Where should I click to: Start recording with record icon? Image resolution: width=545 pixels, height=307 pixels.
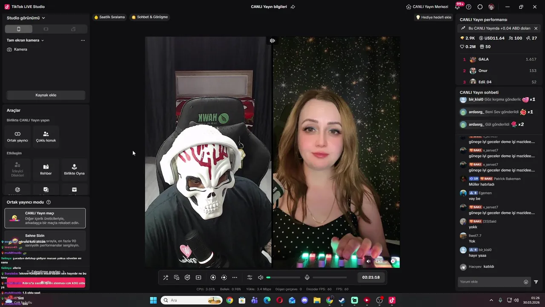[213, 278]
